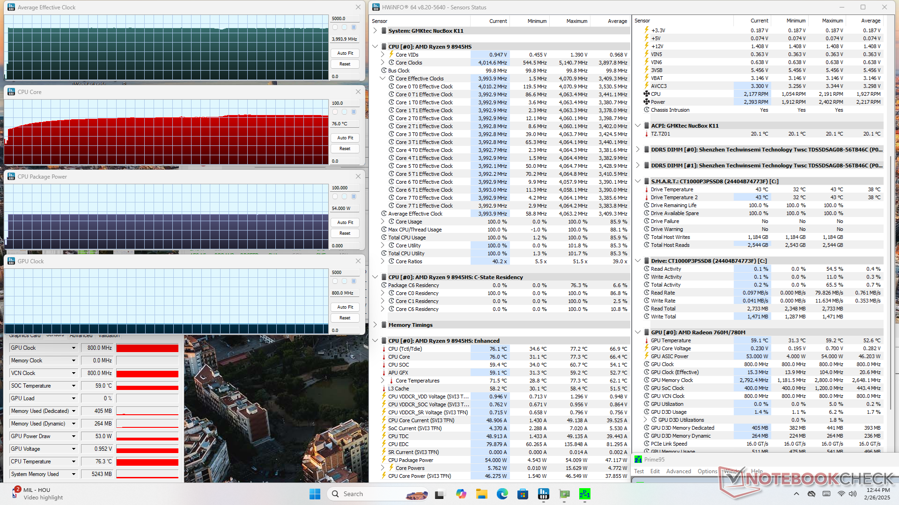
Task: Open GPU-Z green card taskbar icon
Action: [564, 494]
